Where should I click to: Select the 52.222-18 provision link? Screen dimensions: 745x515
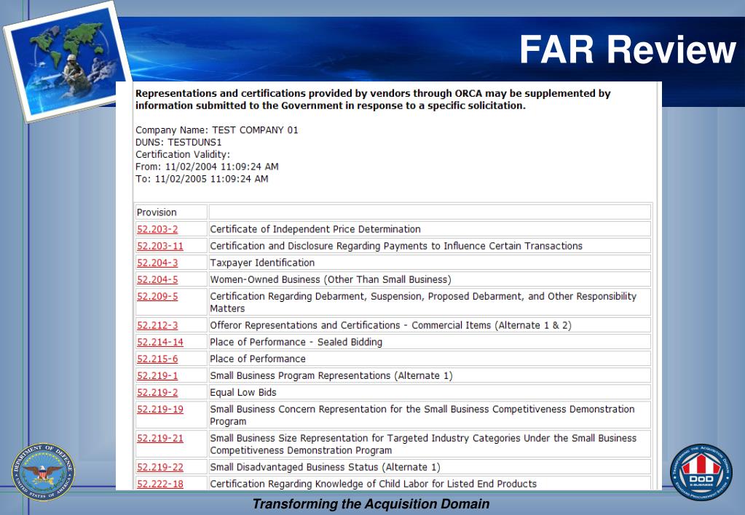point(160,484)
